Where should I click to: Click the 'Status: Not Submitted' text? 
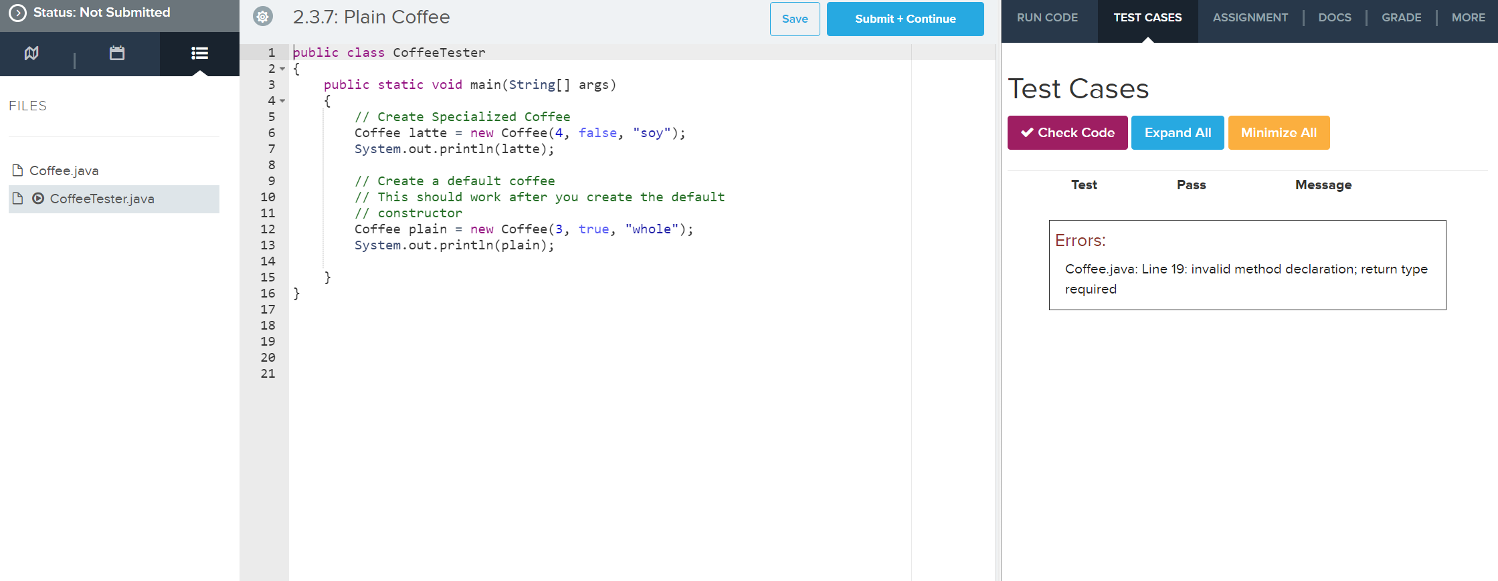(x=102, y=13)
